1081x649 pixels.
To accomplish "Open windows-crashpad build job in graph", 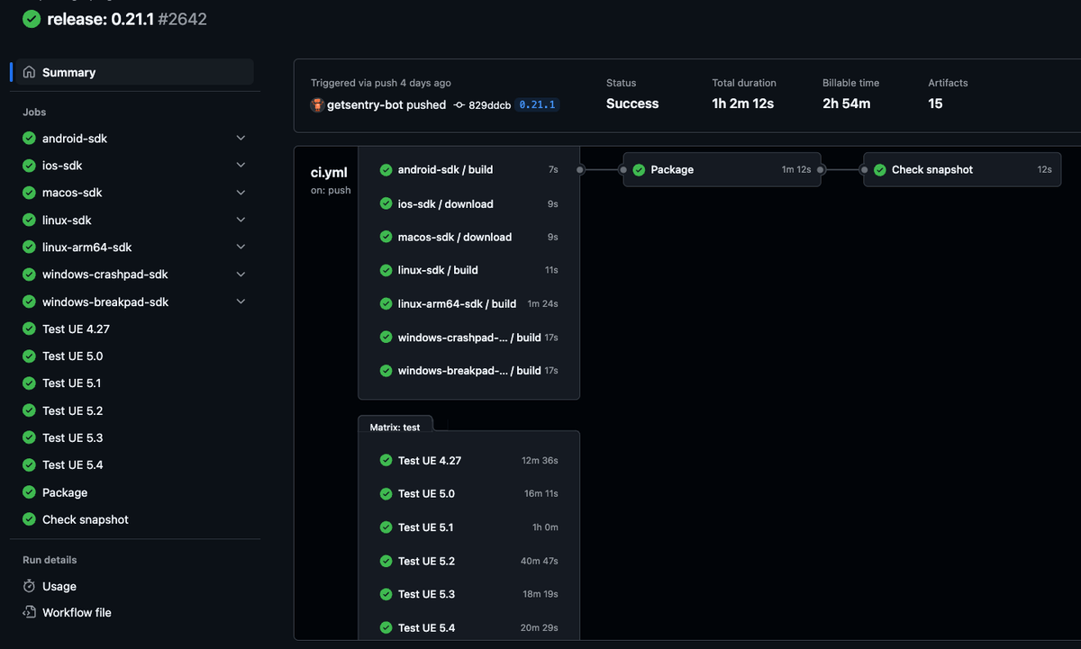I will click(468, 337).
